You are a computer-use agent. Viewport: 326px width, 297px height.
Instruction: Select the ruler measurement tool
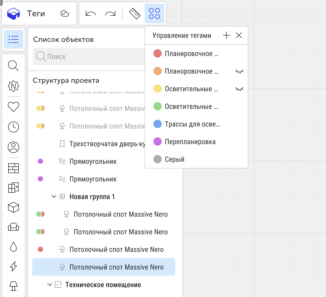[134, 13]
